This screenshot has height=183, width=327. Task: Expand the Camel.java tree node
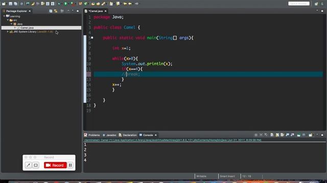click(x=15, y=27)
